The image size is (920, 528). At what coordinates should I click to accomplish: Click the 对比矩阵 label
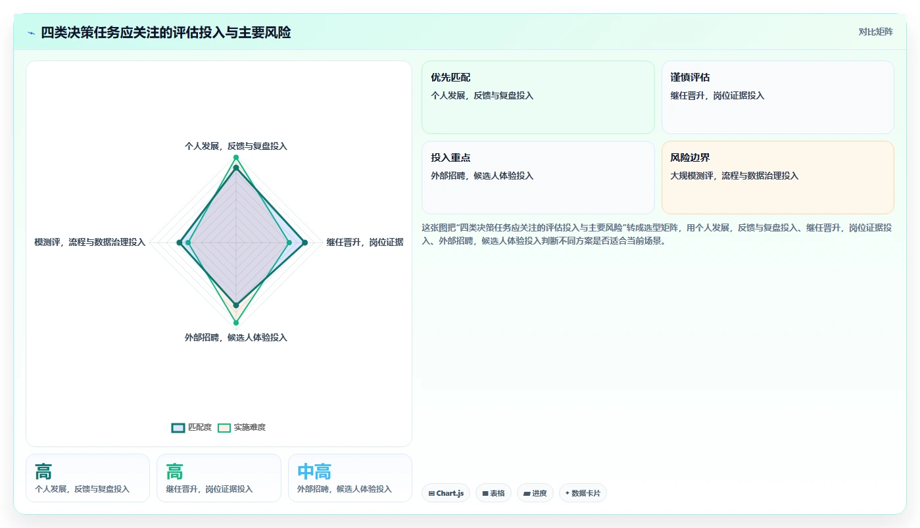pos(875,32)
